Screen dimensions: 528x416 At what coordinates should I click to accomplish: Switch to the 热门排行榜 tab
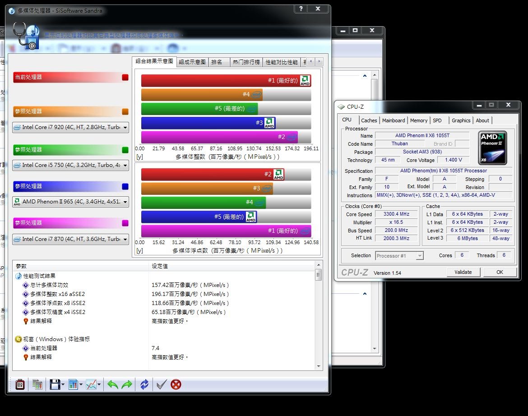246,62
